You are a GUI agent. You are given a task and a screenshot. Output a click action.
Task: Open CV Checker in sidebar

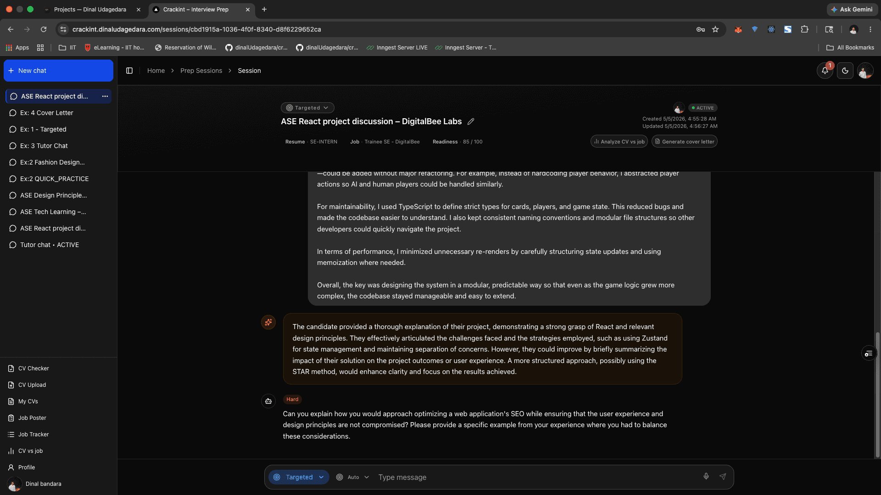(x=28, y=368)
